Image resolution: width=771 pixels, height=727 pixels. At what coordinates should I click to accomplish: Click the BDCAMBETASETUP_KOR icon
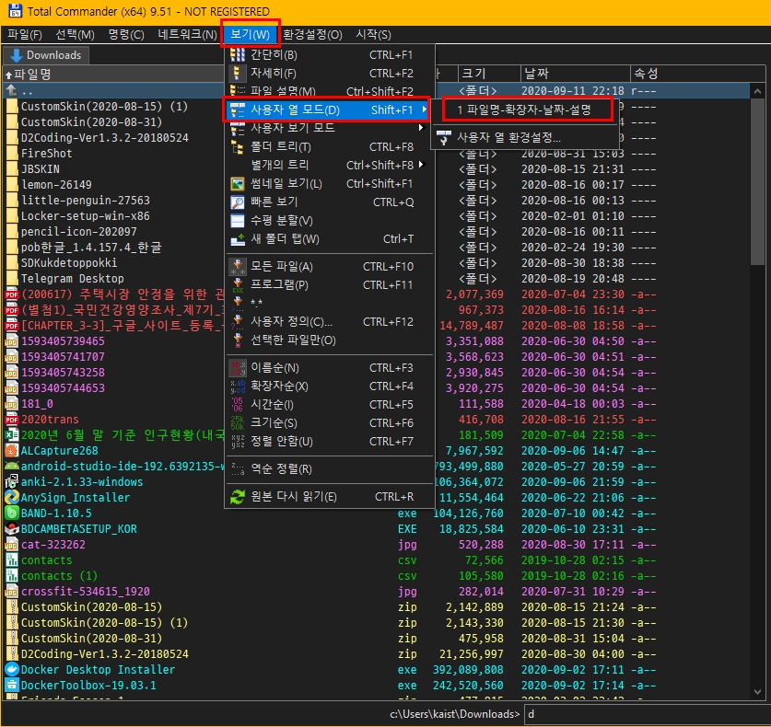coord(12,528)
